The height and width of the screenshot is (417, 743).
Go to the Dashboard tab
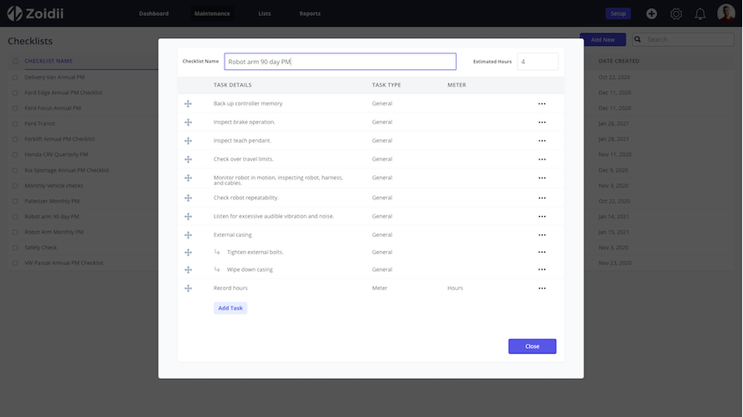154,13
